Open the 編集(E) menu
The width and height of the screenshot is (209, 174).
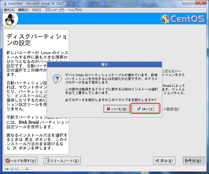click(23, 10)
